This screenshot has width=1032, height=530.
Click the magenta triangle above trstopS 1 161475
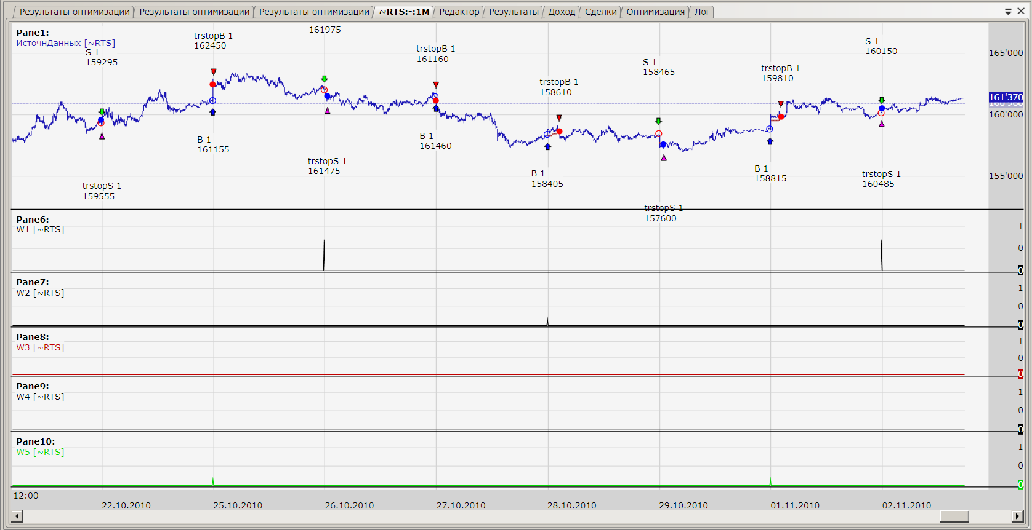pos(328,111)
